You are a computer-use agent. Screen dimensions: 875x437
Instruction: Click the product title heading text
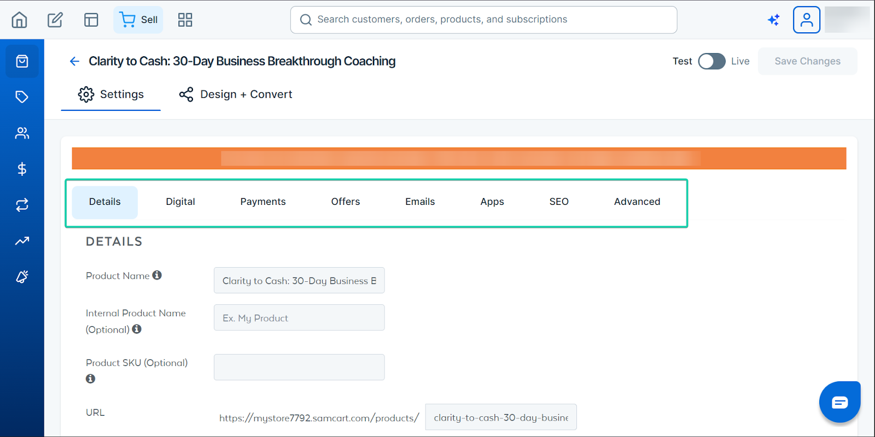point(242,61)
